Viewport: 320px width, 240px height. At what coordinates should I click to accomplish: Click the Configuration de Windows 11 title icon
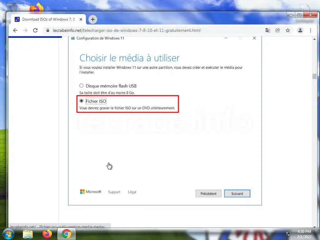pos(72,38)
